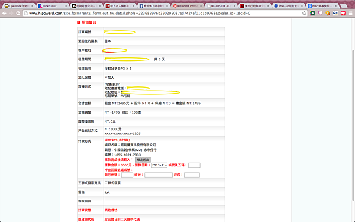The image size is (355, 222).
Task: Click the browser forward arrow
Action: coord(11,14)
